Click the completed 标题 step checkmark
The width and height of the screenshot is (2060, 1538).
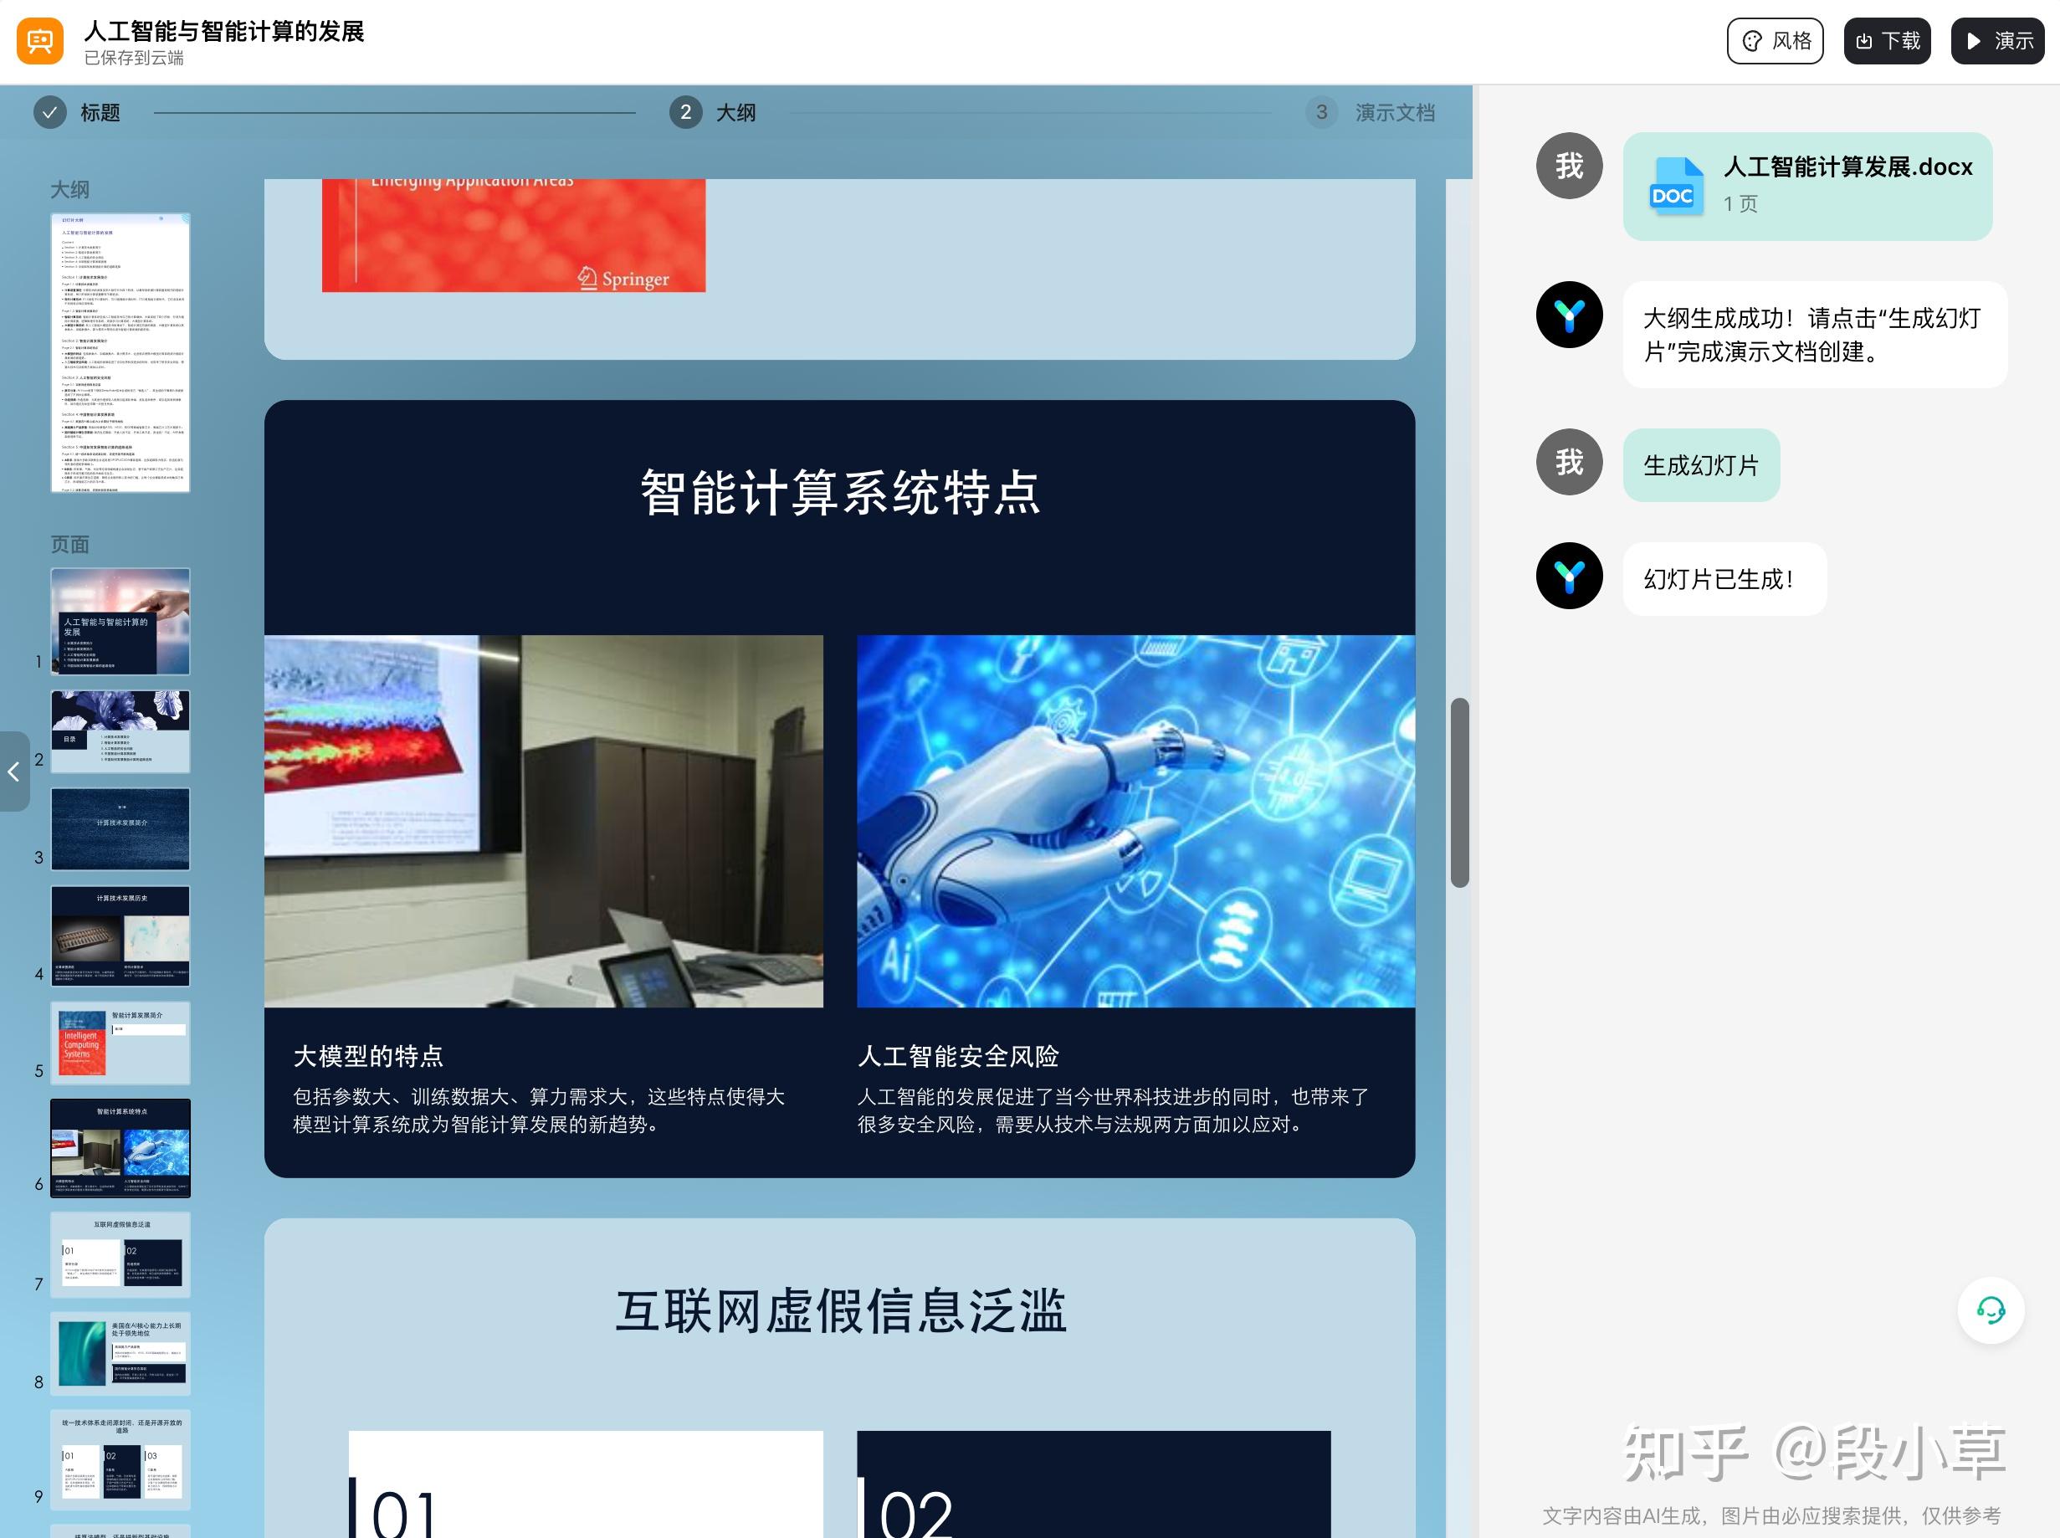(49, 113)
